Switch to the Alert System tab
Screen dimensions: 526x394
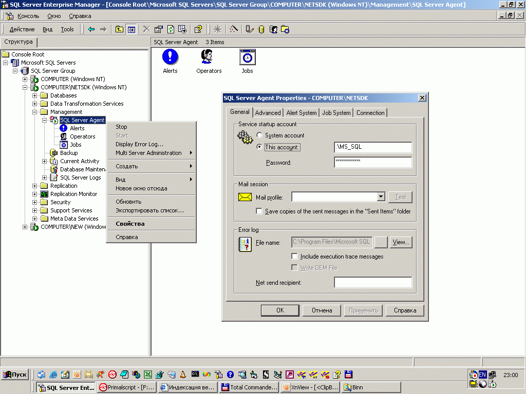point(301,113)
